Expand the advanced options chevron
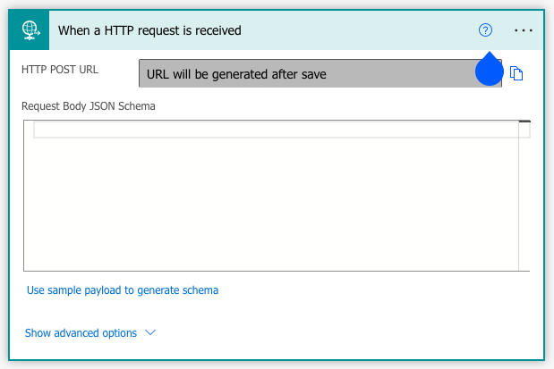The height and width of the screenshot is (369, 554). [x=150, y=333]
